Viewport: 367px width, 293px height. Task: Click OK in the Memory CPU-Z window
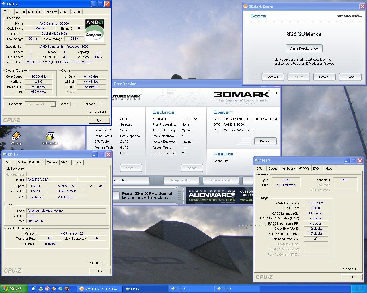[x=352, y=277]
